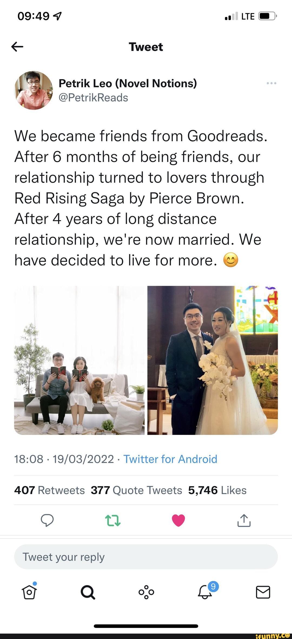View the 5,746 Likes list
Image resolution: width=292 pixels, height=639 pixels.
(217, 490)
